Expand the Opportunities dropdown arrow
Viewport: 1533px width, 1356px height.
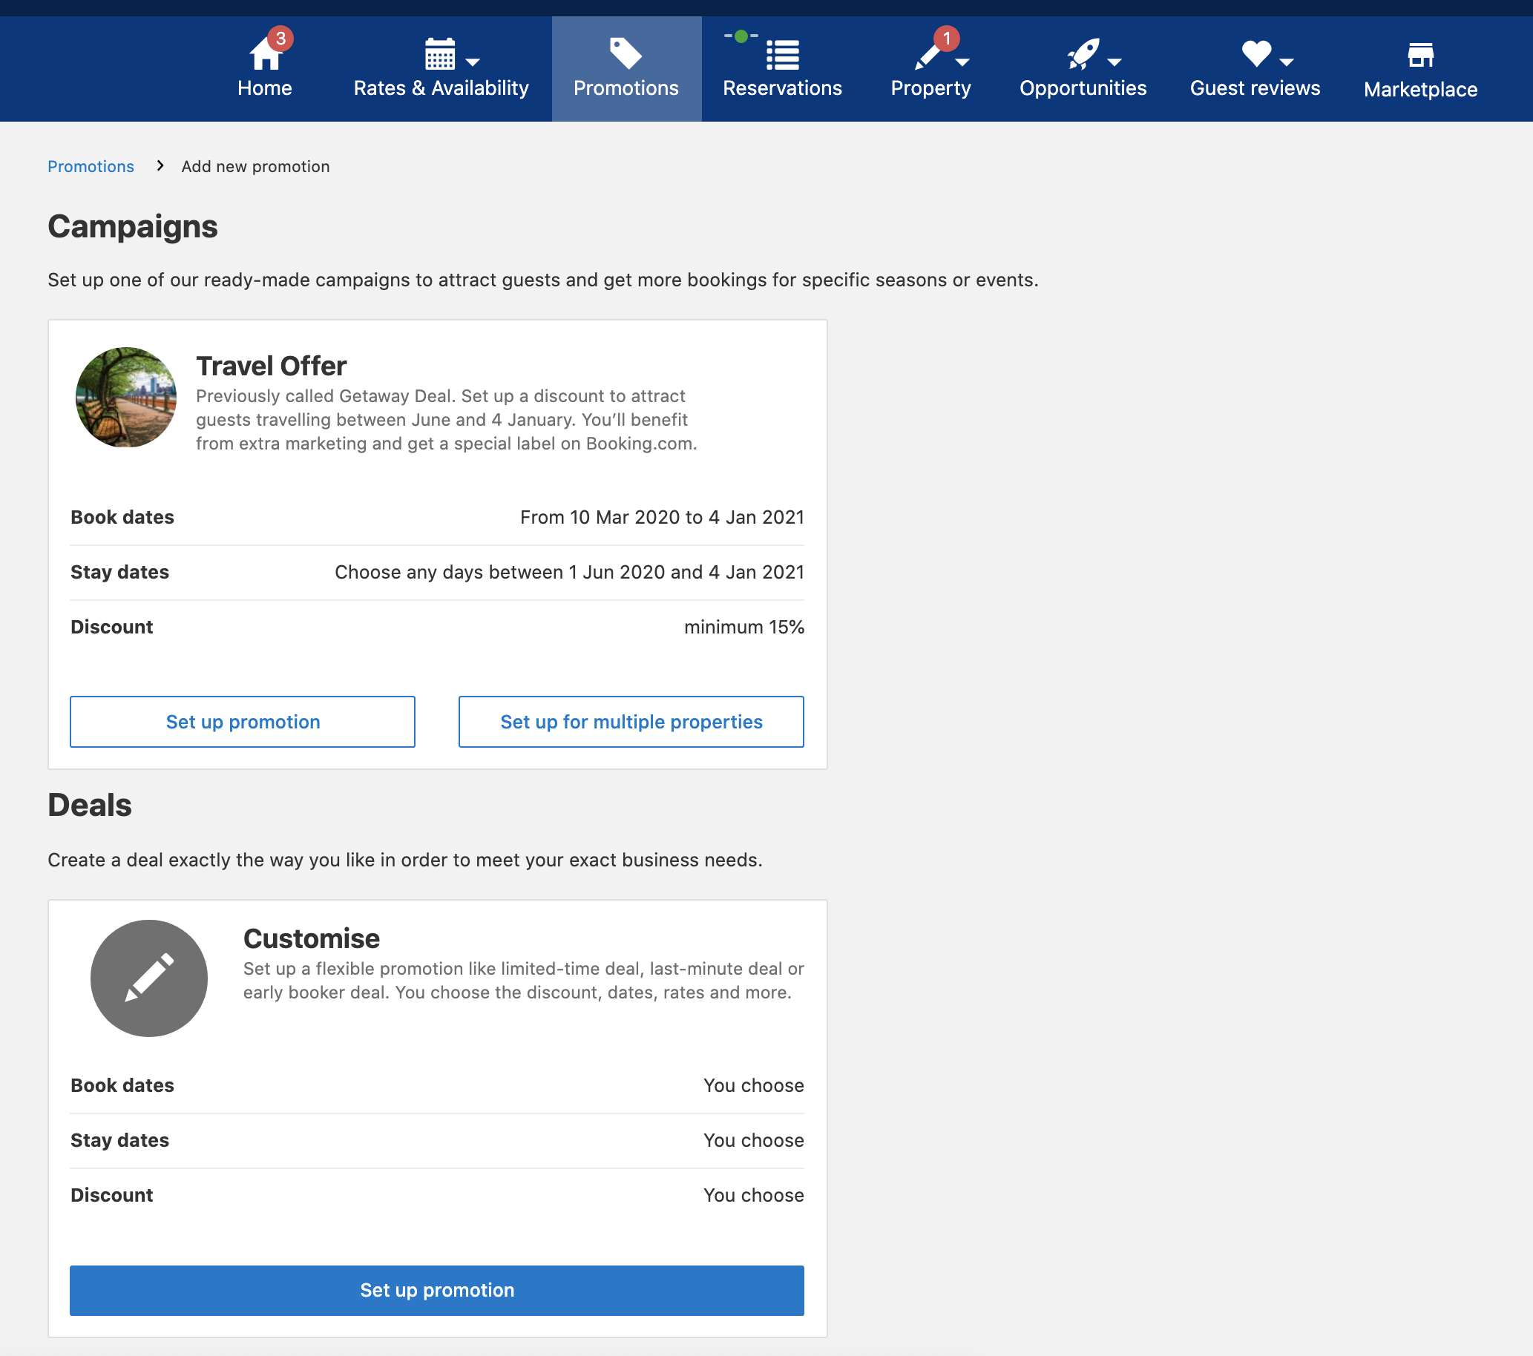point(1115,62)
